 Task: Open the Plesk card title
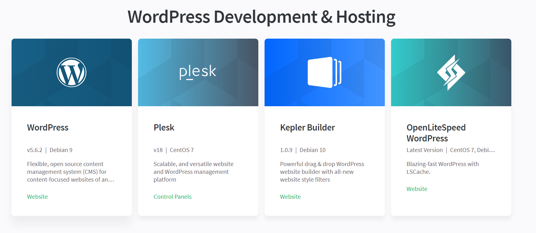164,127
